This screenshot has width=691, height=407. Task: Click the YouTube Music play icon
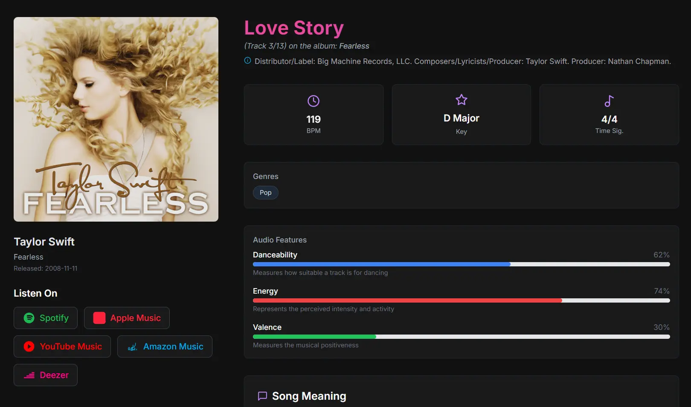pyautogui.click(x=29, y=346)
